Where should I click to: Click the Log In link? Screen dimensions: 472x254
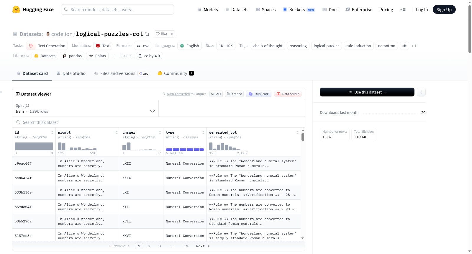click(422, 9)
